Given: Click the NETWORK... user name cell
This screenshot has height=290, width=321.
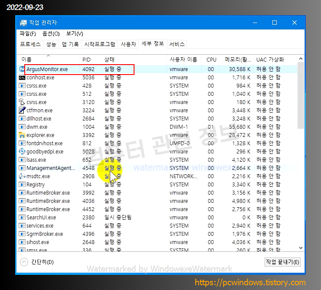Looking at the screenshot, I should pos(183,176).
